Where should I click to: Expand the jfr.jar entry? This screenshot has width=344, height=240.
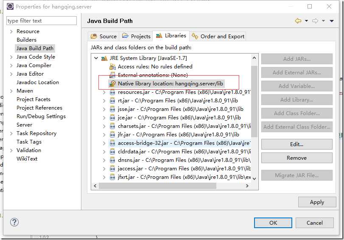point(104,135)
